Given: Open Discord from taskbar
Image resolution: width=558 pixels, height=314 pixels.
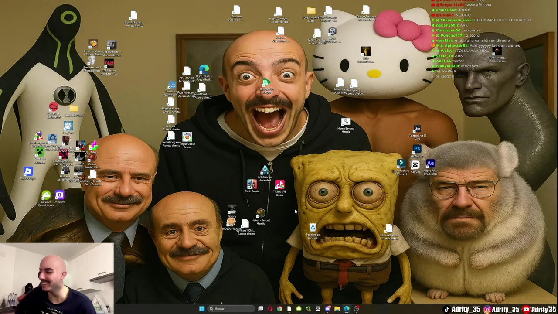Looking at the screenshot, I should coord(327,309).
